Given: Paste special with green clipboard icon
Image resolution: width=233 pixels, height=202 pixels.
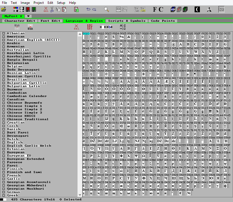Looking at the screenshot, I should (x=76, y=9).
